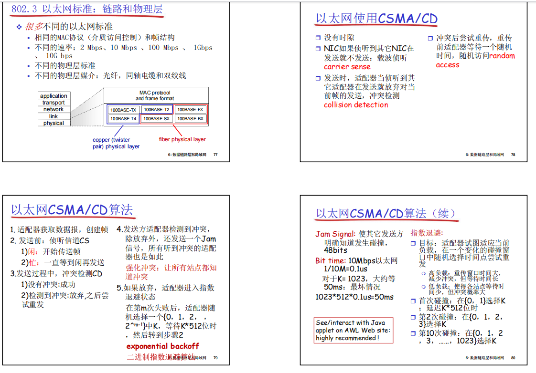The image size is (536, 373).
Task: Click the red word 'access' under random
Action: click(448, 65)
